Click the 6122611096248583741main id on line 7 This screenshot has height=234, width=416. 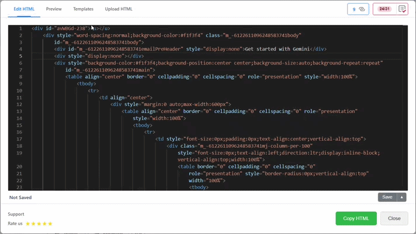tap(110, 70)
